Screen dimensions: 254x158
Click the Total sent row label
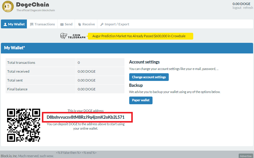15,80
